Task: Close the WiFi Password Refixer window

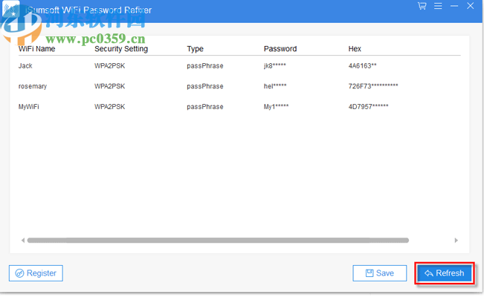Action: (x=470, y=6)
